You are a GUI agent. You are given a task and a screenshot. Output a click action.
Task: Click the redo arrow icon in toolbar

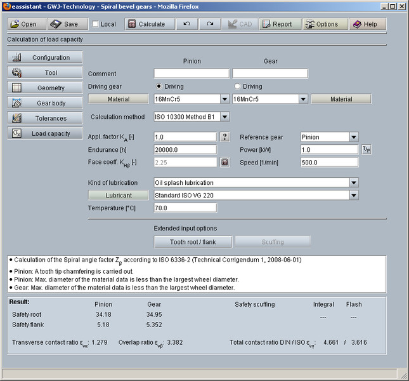tap(209, 24)
